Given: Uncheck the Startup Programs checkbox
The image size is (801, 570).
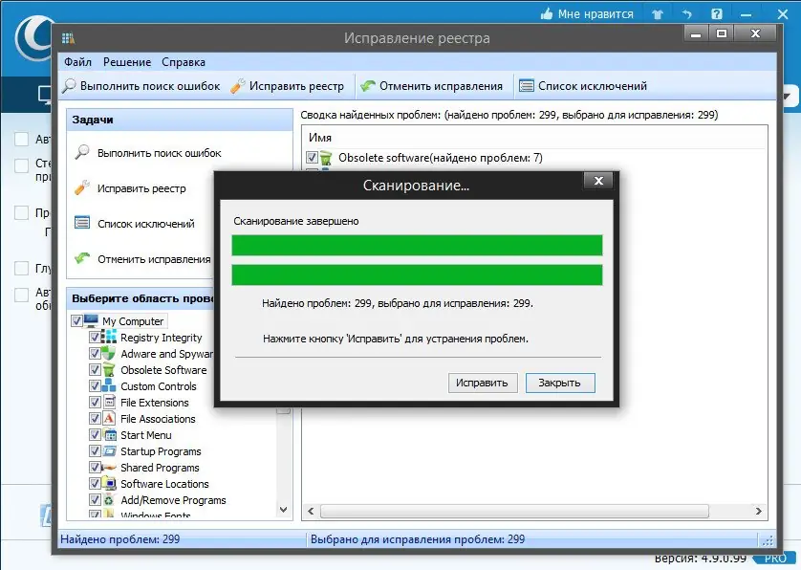Looking at the screenshot, I should 95,450.
